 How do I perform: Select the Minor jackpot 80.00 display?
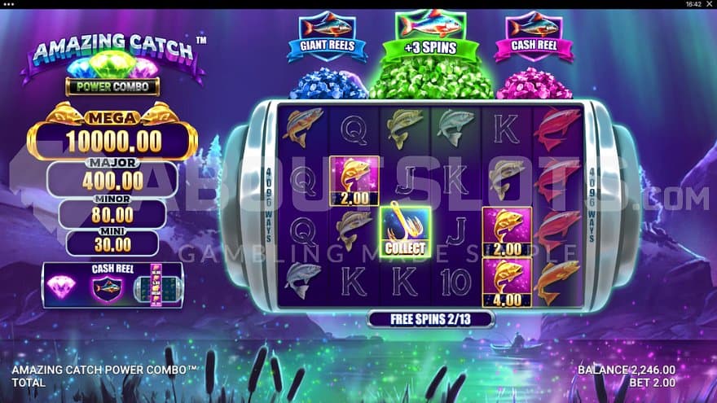112,212
